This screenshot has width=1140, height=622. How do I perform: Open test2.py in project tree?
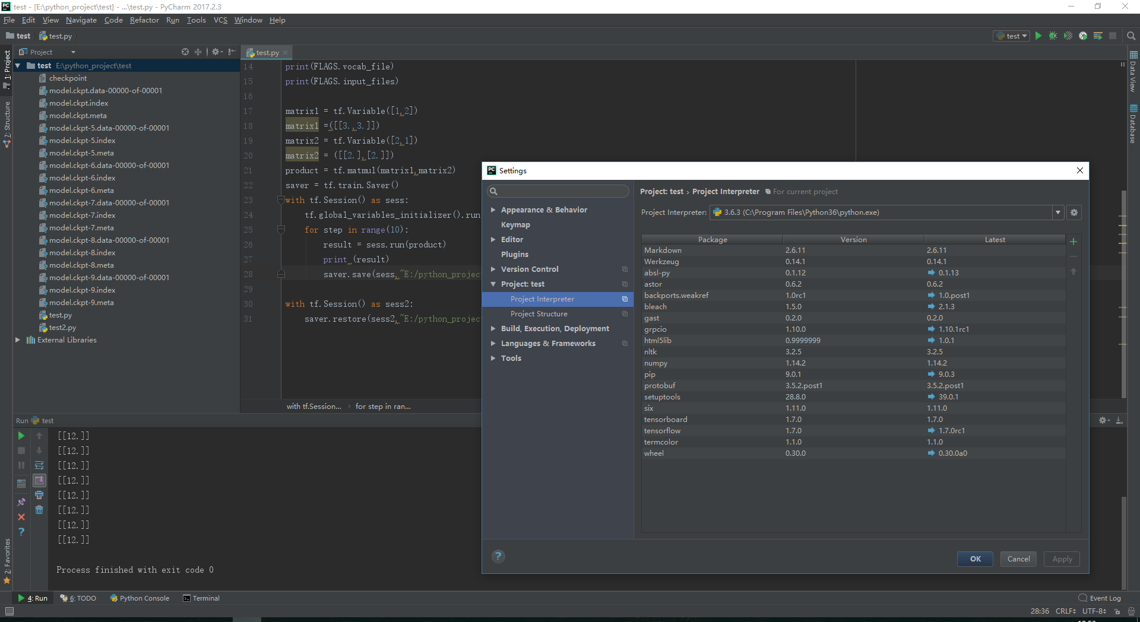62,328
